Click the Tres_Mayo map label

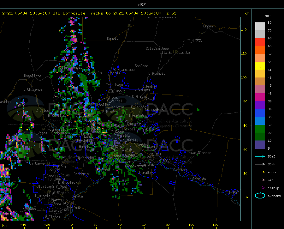114,85
